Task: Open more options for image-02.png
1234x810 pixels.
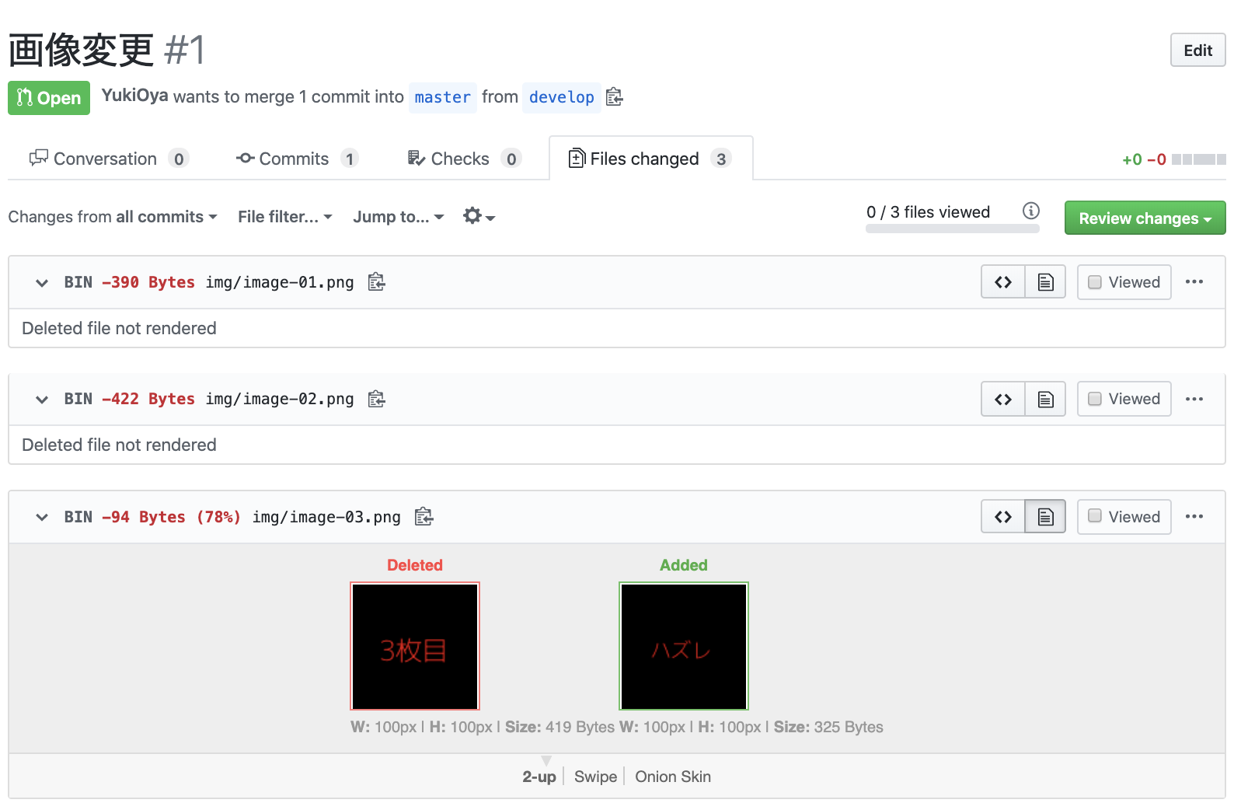Action: (1194, 399)
